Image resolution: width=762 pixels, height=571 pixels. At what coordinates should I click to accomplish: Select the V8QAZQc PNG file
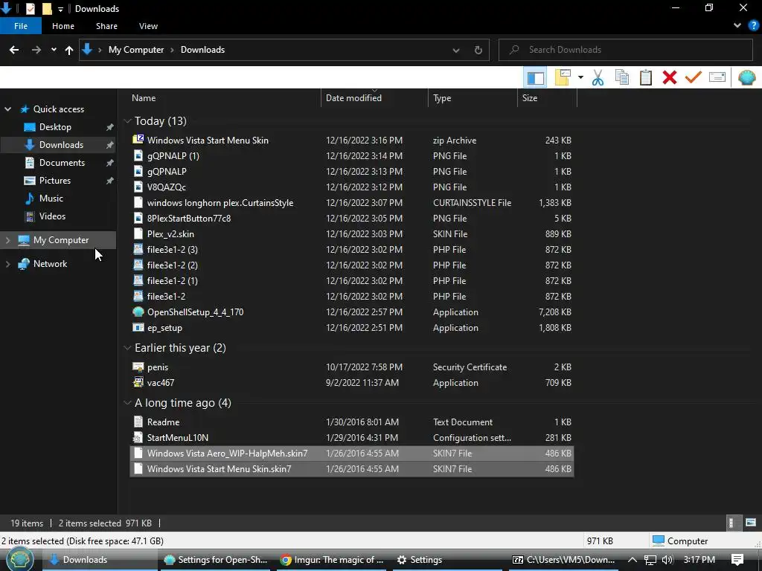tap(352, 187)
